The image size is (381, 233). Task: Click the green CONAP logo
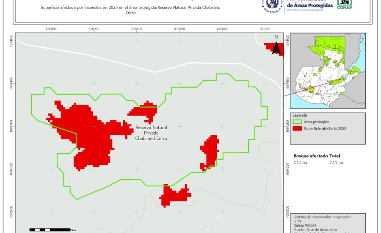pos(344,4)
